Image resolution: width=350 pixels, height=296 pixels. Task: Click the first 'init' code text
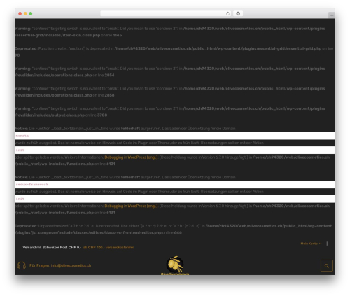(20, 150)
